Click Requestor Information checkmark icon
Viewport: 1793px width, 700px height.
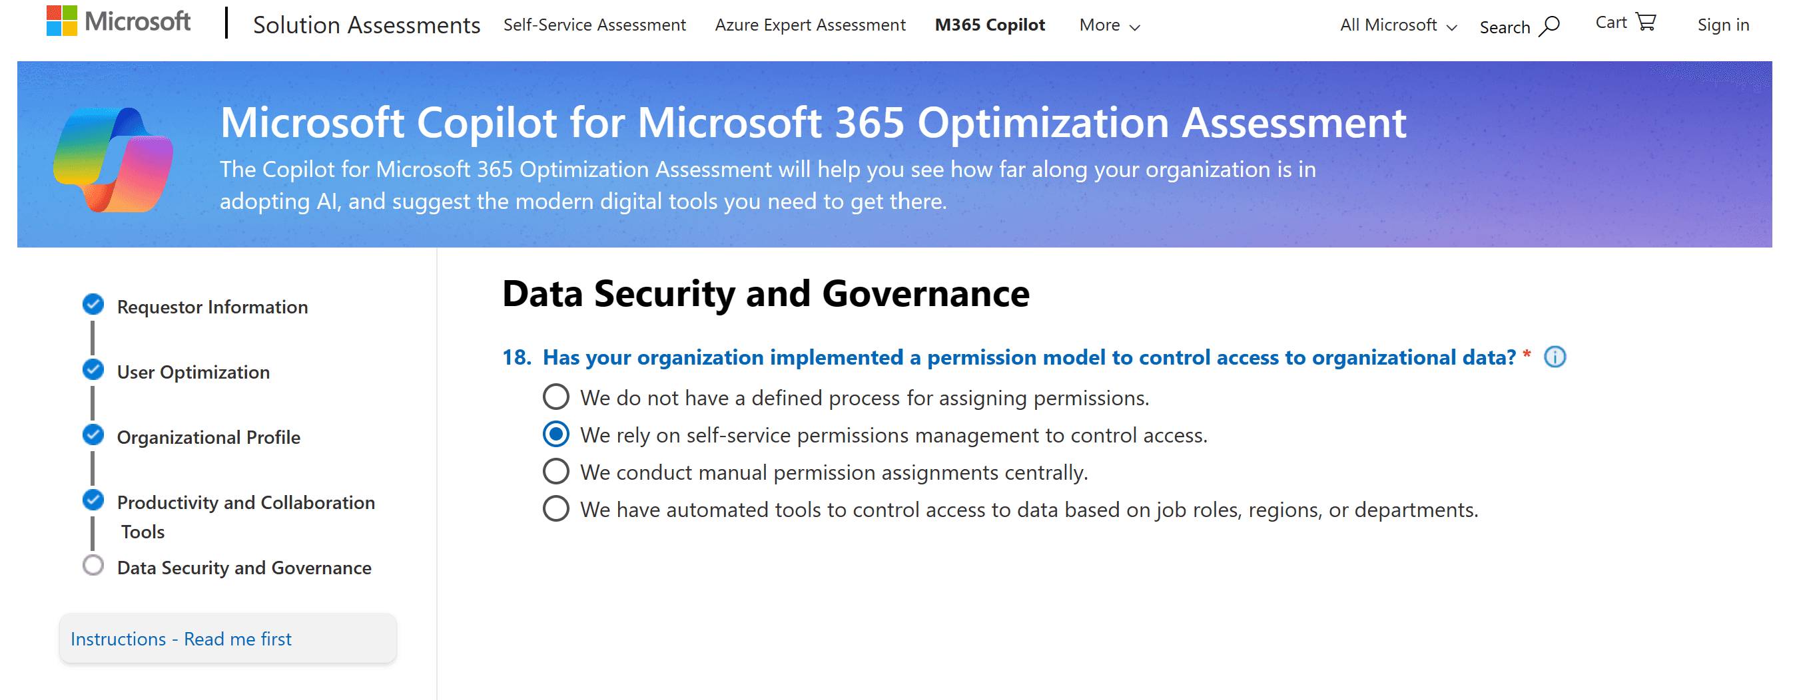pos(93,305)
